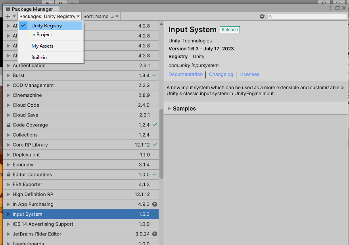Click the Input System title heading

[x=192, y=30]
